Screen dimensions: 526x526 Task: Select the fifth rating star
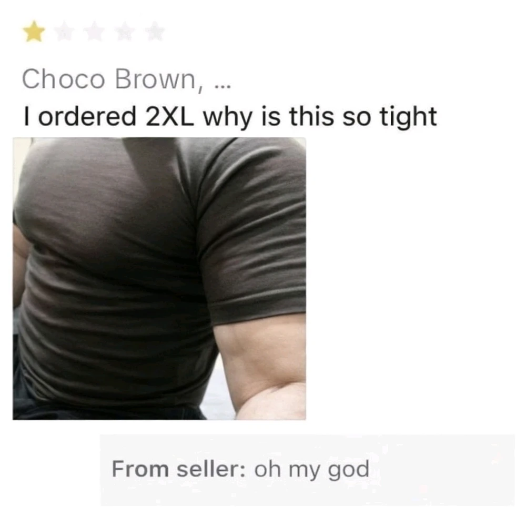coord(155,31)
